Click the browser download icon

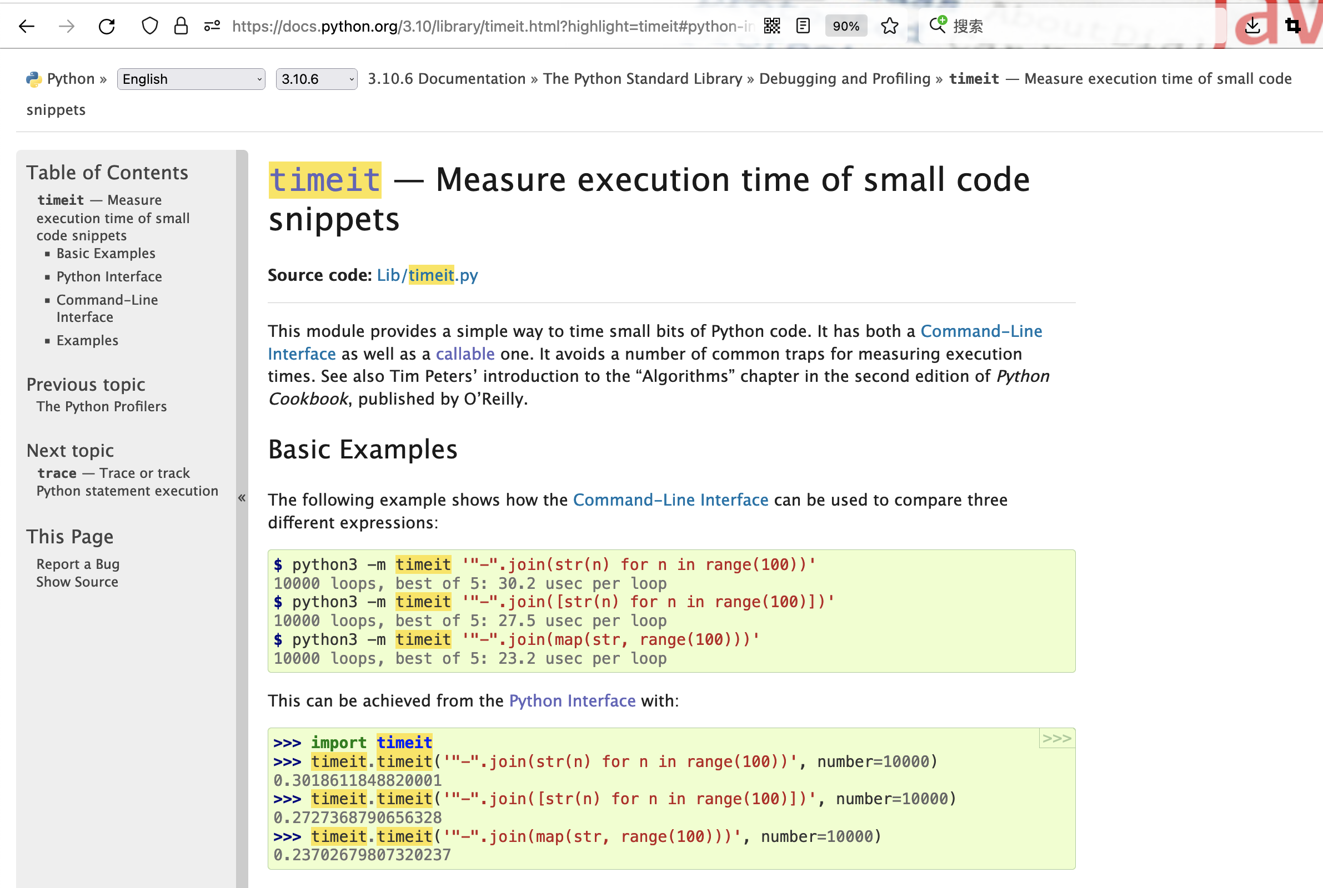[1252, 26]
